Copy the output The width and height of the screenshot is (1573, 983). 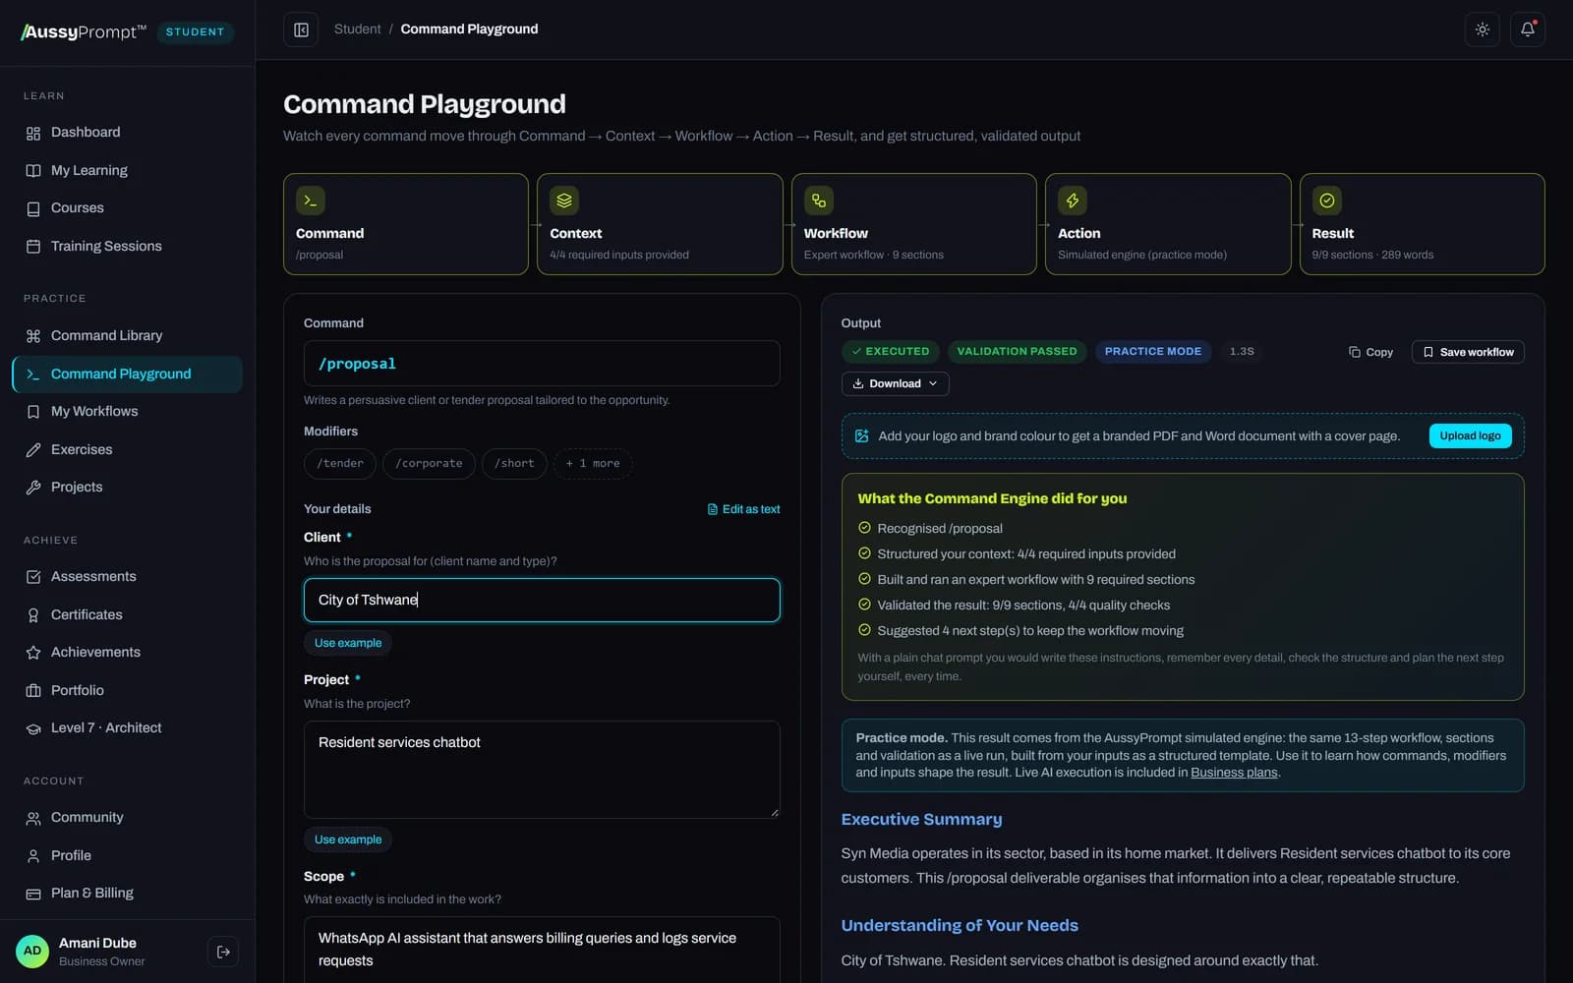tap(1370, 352)
